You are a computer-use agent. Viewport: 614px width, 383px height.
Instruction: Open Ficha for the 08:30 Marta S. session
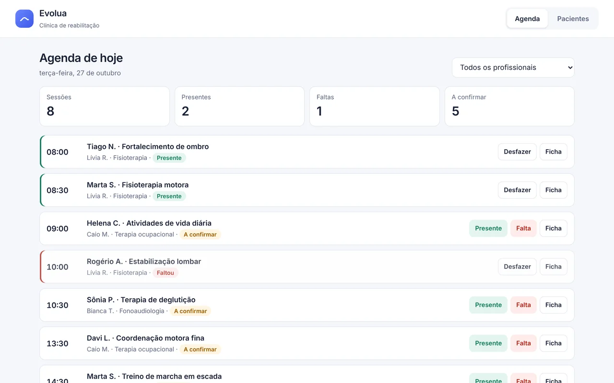coord(553,190)
